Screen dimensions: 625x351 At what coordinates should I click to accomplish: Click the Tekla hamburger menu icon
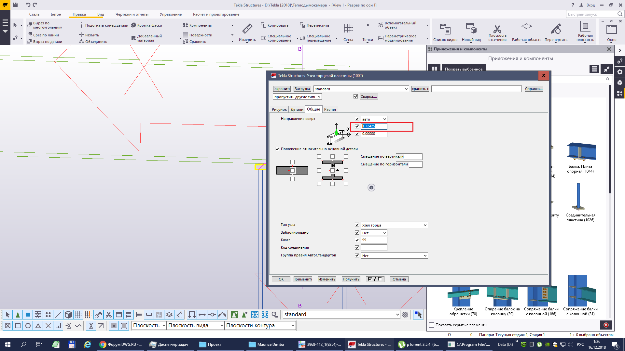pos(5,23)
